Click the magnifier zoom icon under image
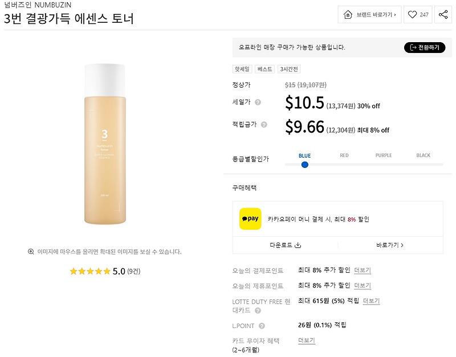 click(x=31, y=251)
